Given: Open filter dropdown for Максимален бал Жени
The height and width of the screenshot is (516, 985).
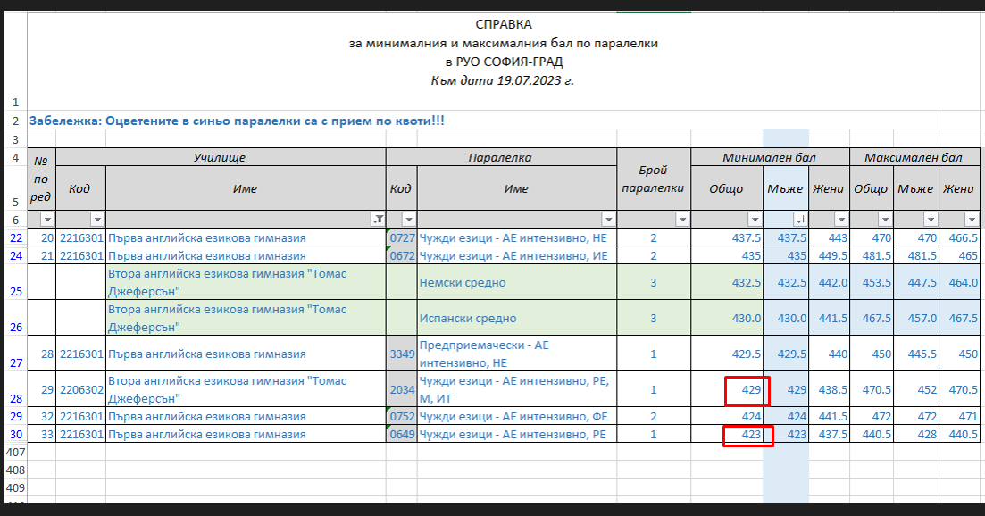Looking at the screenshot, I should tap(971, 220).
